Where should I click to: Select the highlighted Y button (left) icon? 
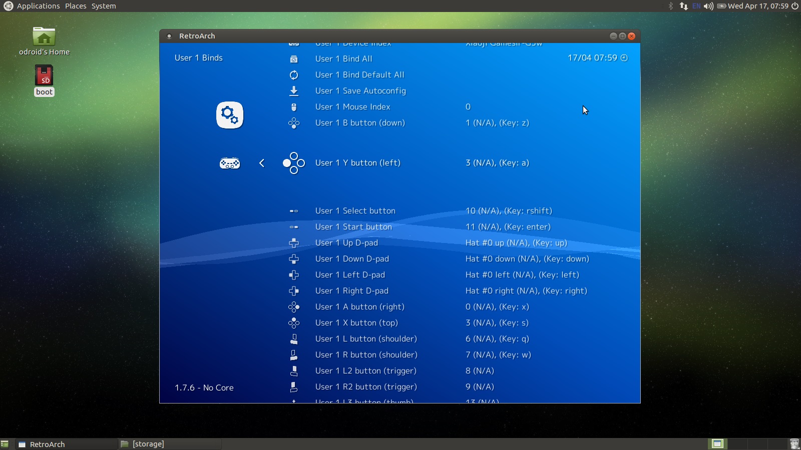[x=294, y=163]
